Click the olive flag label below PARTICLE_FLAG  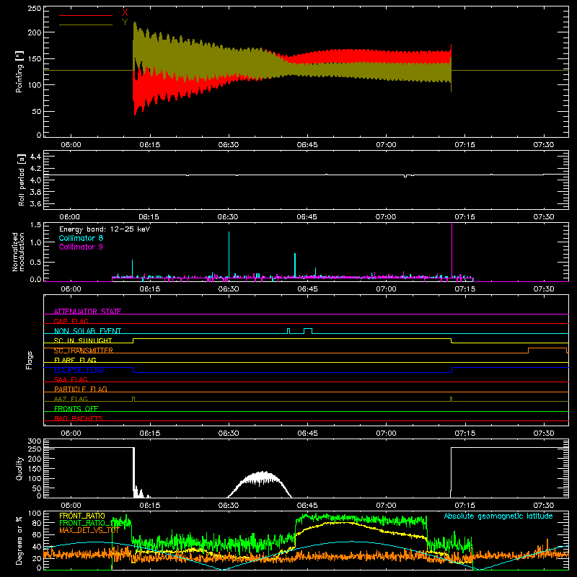(x=71, y=399)
